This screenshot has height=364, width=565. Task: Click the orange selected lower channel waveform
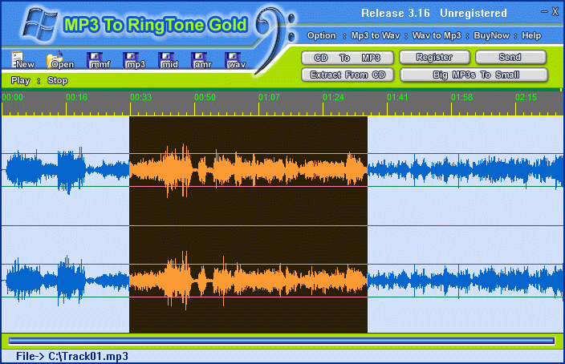tap(248, 280)
